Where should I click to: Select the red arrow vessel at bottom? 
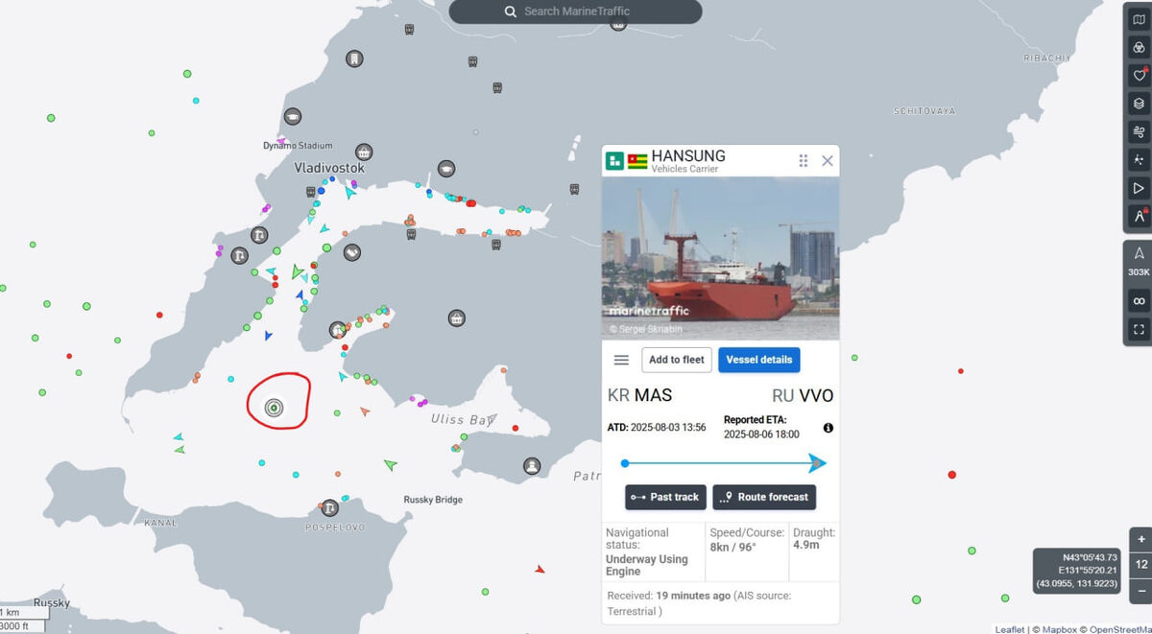[x=540, y=570]
